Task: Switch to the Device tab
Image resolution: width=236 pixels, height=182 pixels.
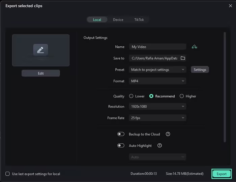Action: pos(118,20)
